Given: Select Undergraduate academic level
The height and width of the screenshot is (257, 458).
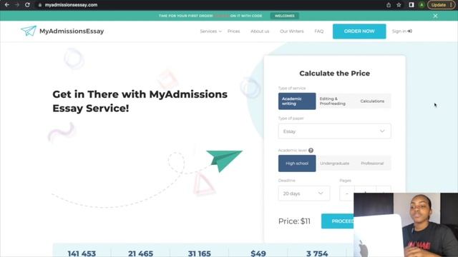Looking at the screenshot, I should pos(334,163).
